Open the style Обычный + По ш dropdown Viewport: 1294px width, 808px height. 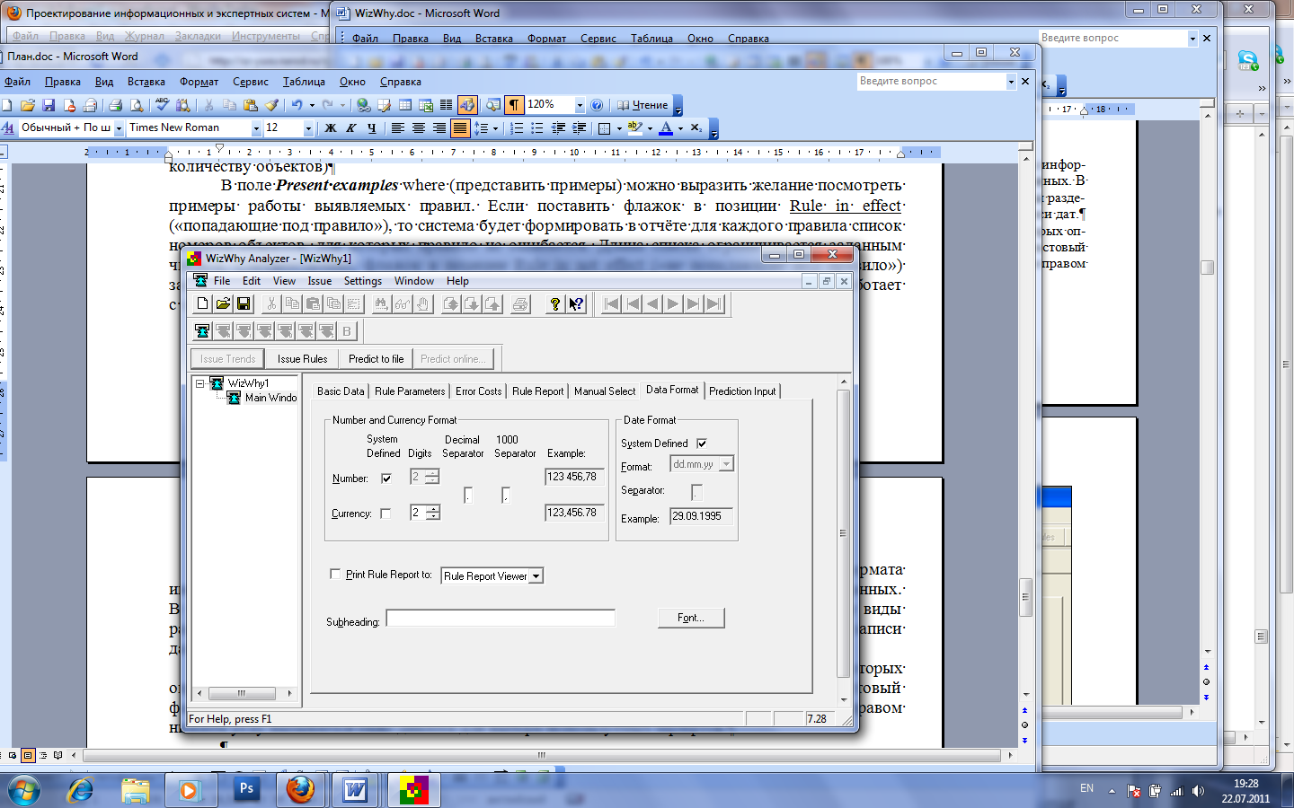pos(119,128)
